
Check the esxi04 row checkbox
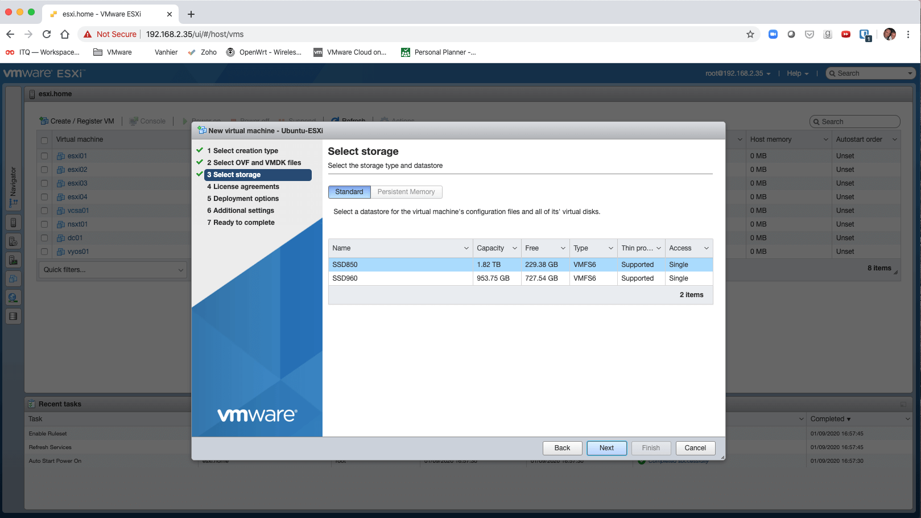[x=44, y=197]
